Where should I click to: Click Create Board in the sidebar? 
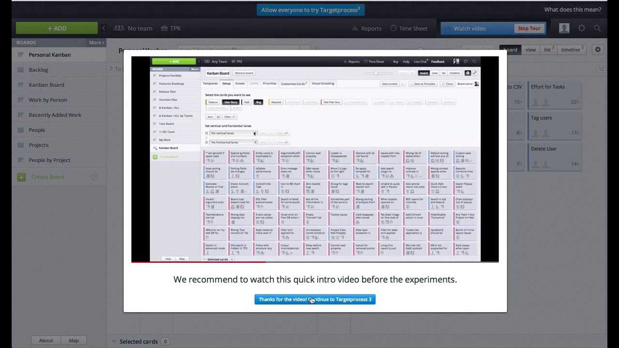47,177
